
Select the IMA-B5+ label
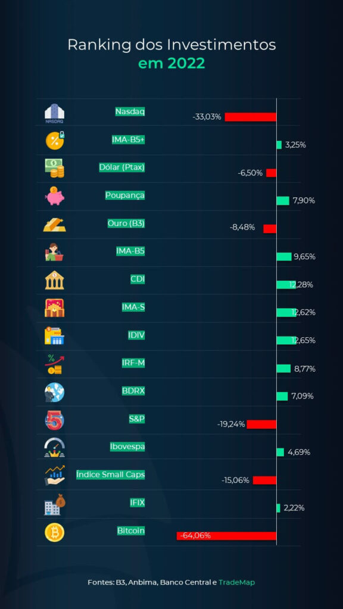pos(126,140)
